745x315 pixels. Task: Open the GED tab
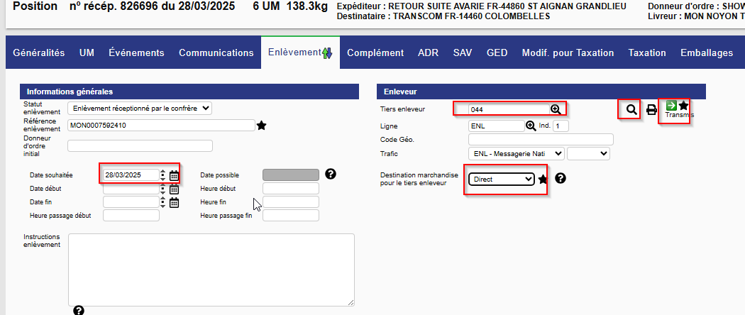click(x=497, y=52)
